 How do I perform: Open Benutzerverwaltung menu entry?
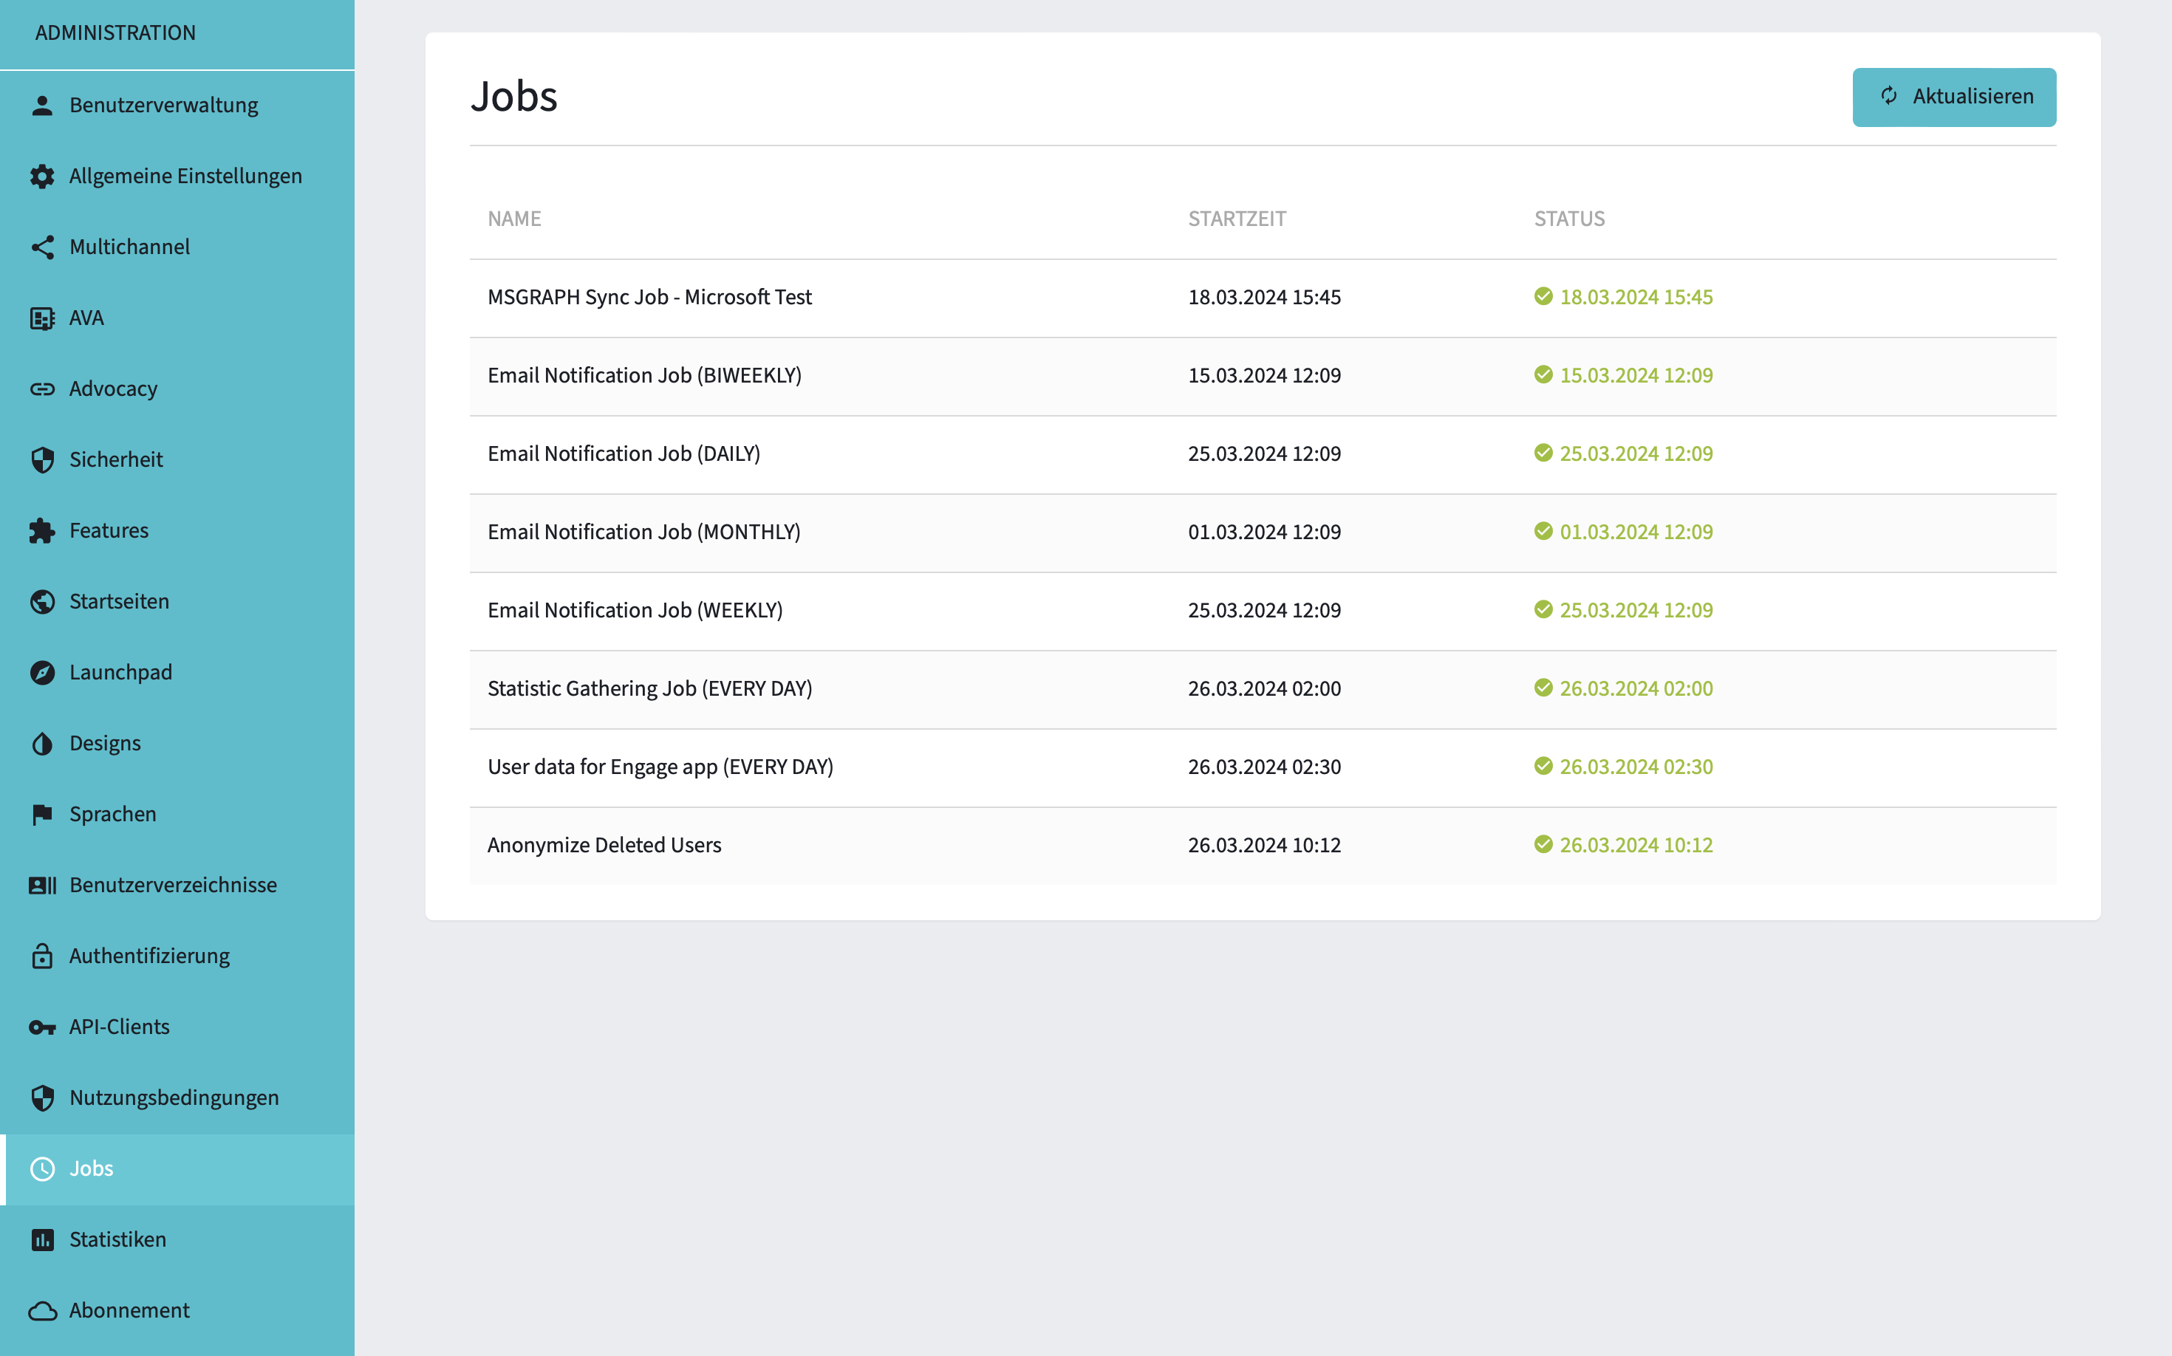tap(177, 106)
